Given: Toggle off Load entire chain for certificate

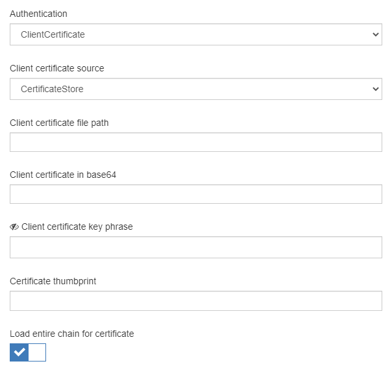Looking at the screenshot, I should (28, 352).
